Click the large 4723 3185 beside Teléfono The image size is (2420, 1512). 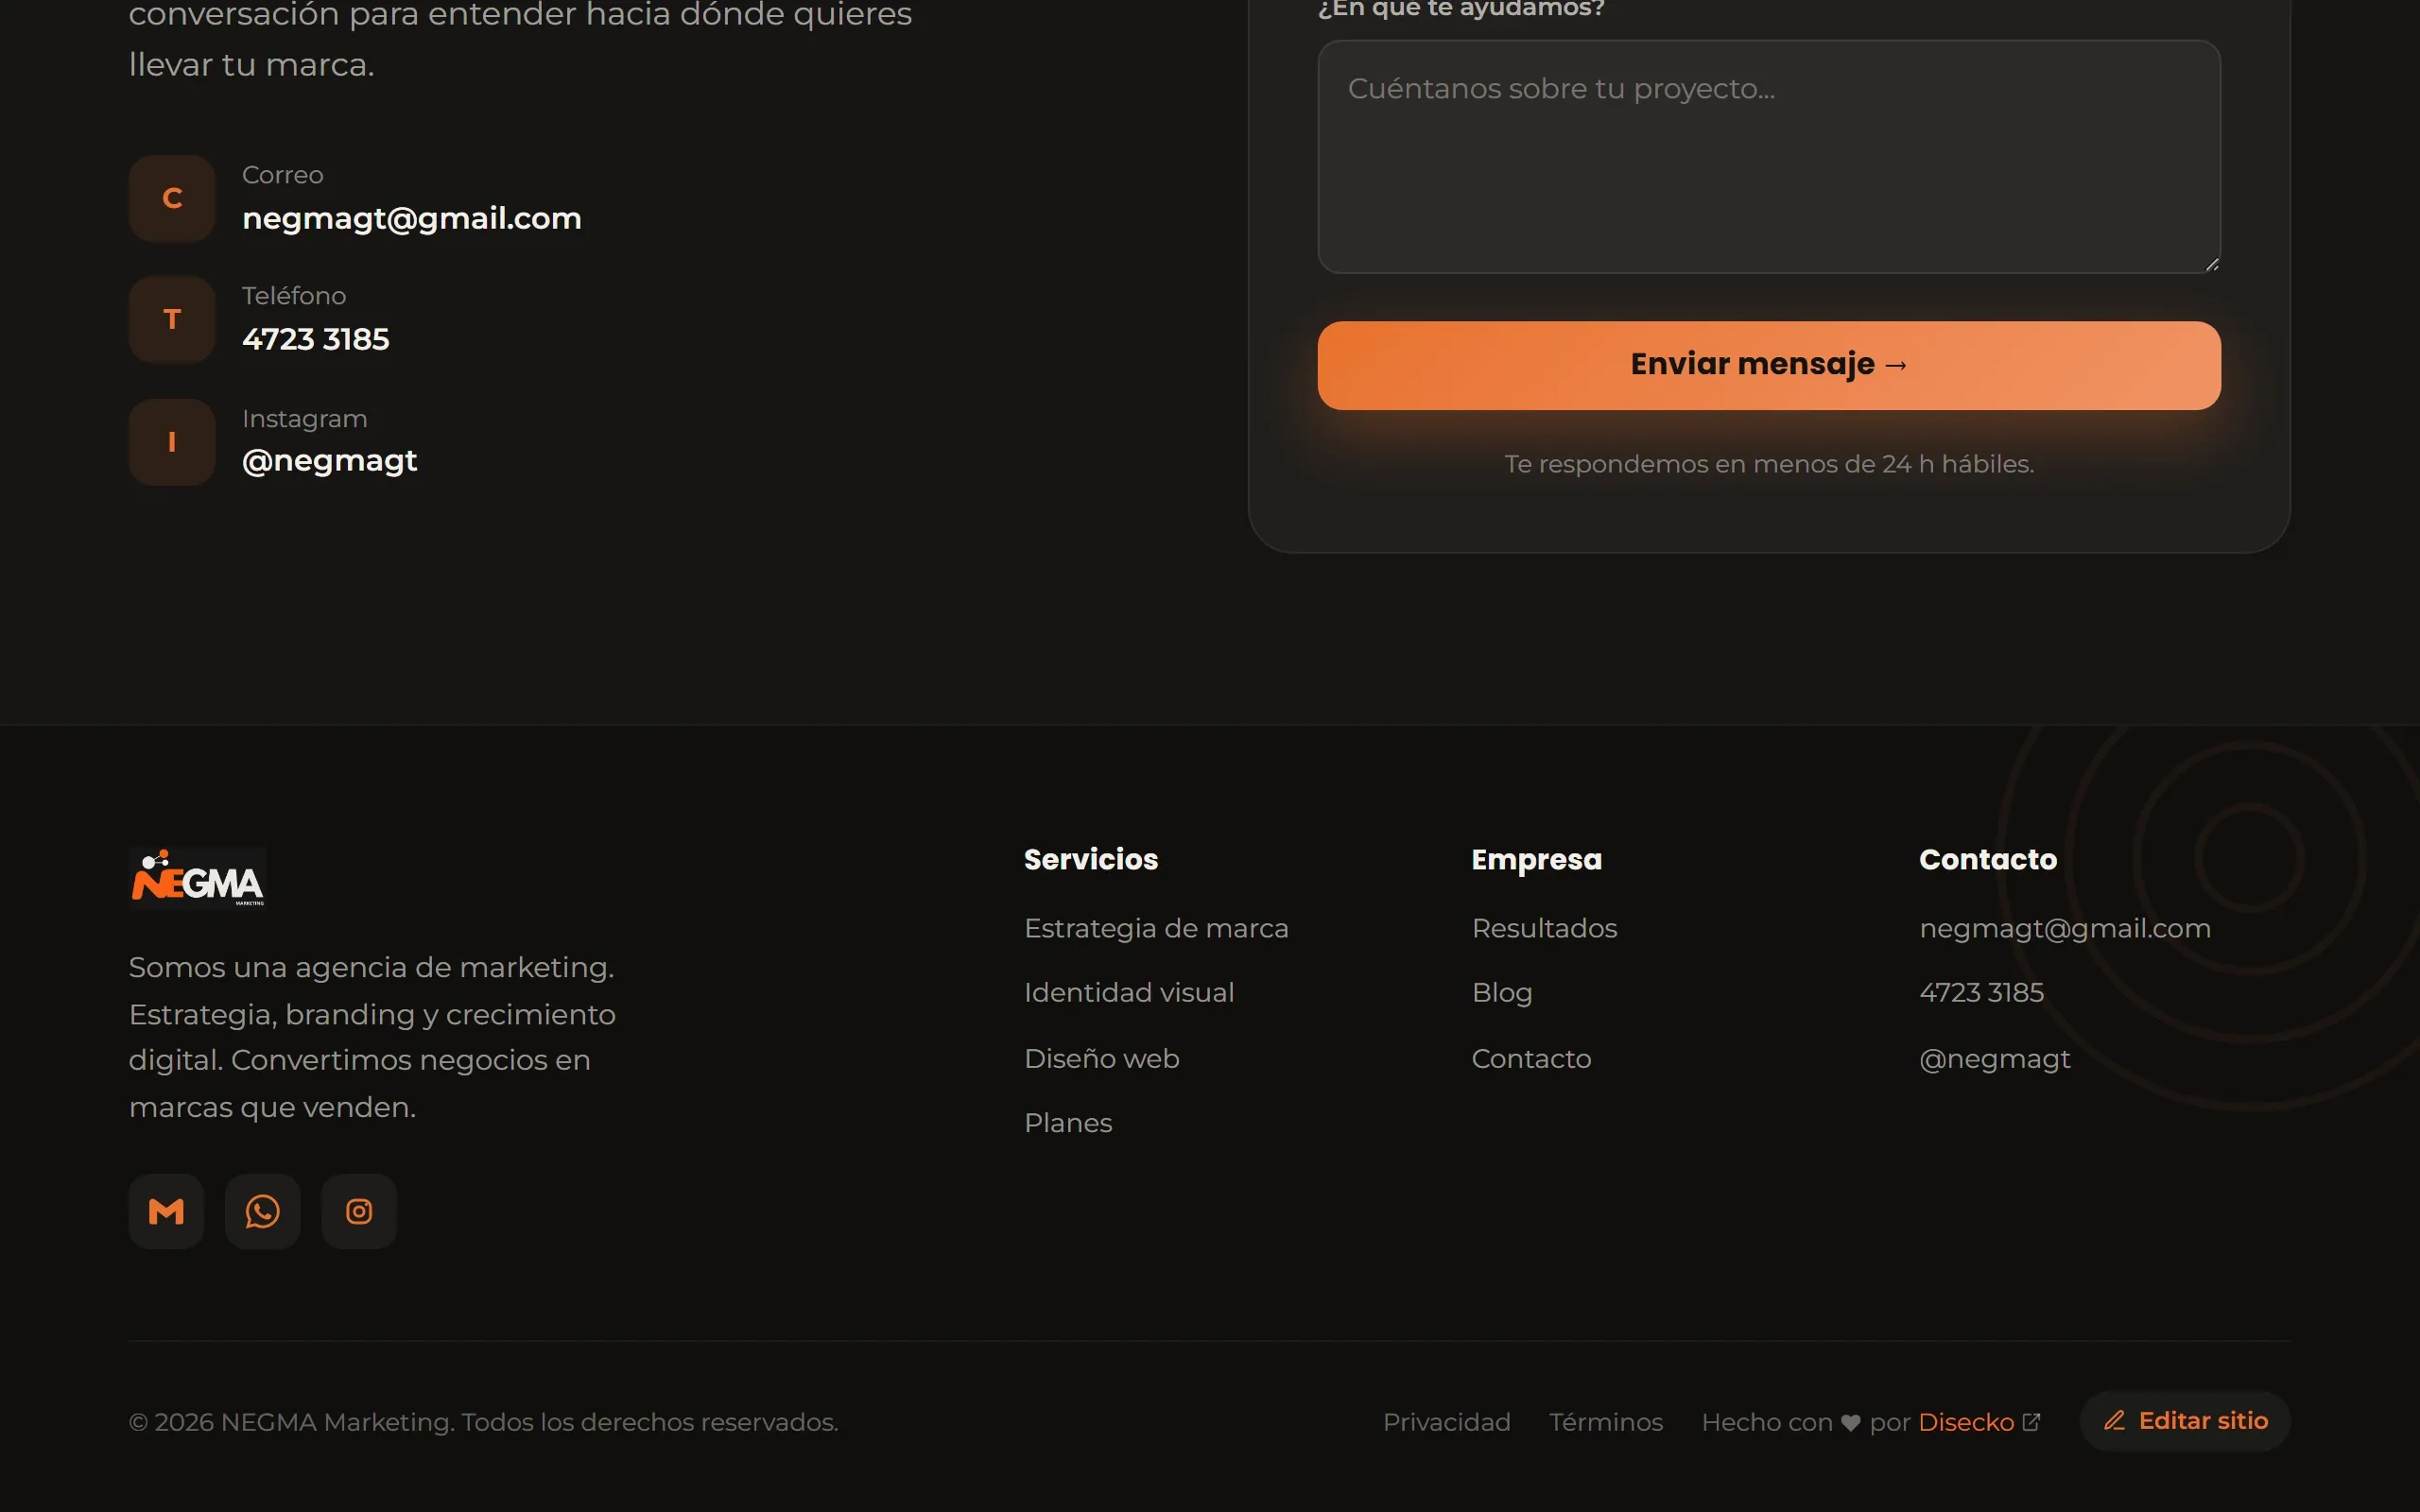pyautogui.click(x=315, y=339)
